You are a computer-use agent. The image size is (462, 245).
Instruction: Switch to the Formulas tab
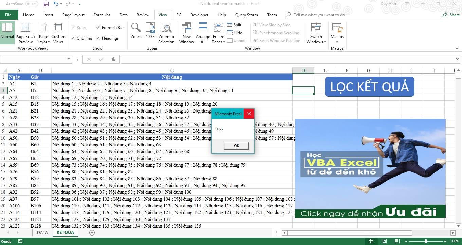(x=102, y=15)
